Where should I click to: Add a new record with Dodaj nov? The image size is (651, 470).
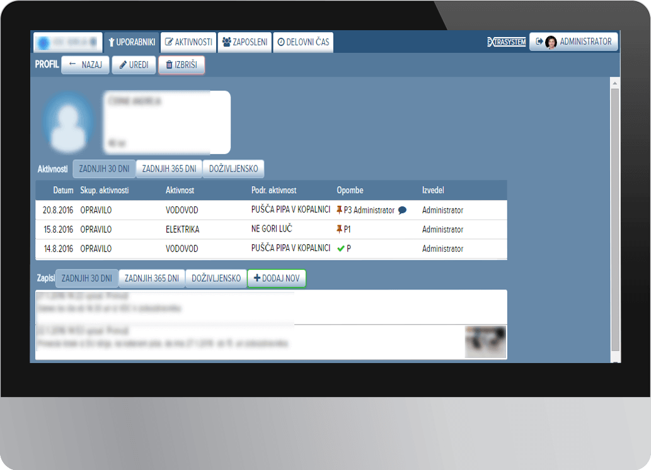277,278
